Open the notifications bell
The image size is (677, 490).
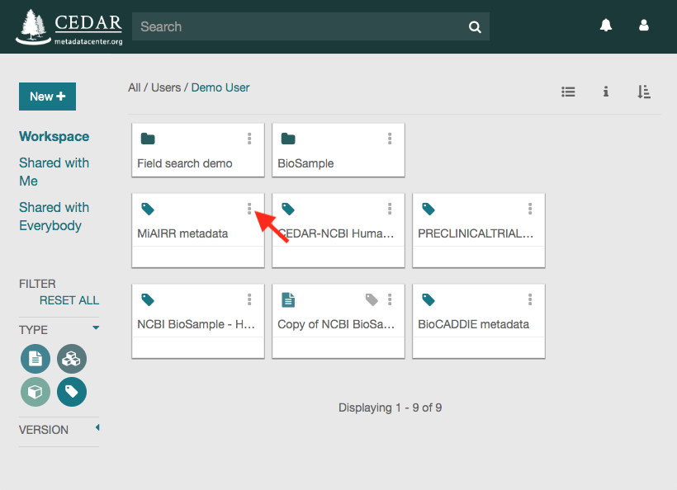[x=606, y=26]
